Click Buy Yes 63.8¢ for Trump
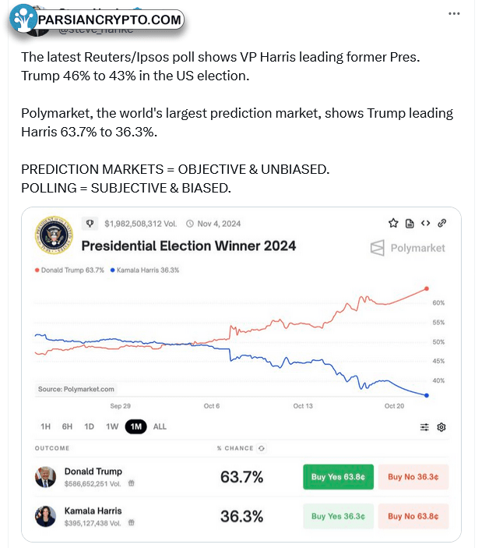Image resolution: width=482 pixels, height=548 pixels. point(338,477)
